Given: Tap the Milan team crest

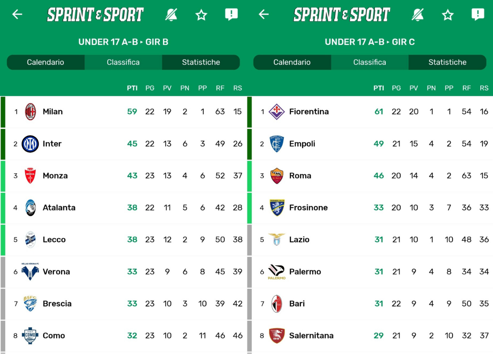Looking at the screenshot, I should click(30, 112).
